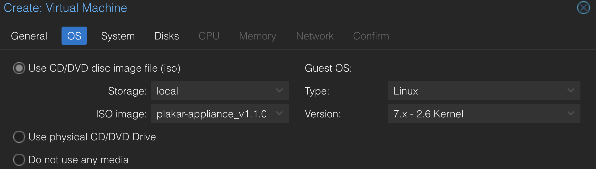Go to the CPU tab

[x=209, y=36]
